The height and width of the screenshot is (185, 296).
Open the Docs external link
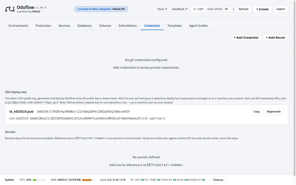pyautogui.click(x=162, y=9)
